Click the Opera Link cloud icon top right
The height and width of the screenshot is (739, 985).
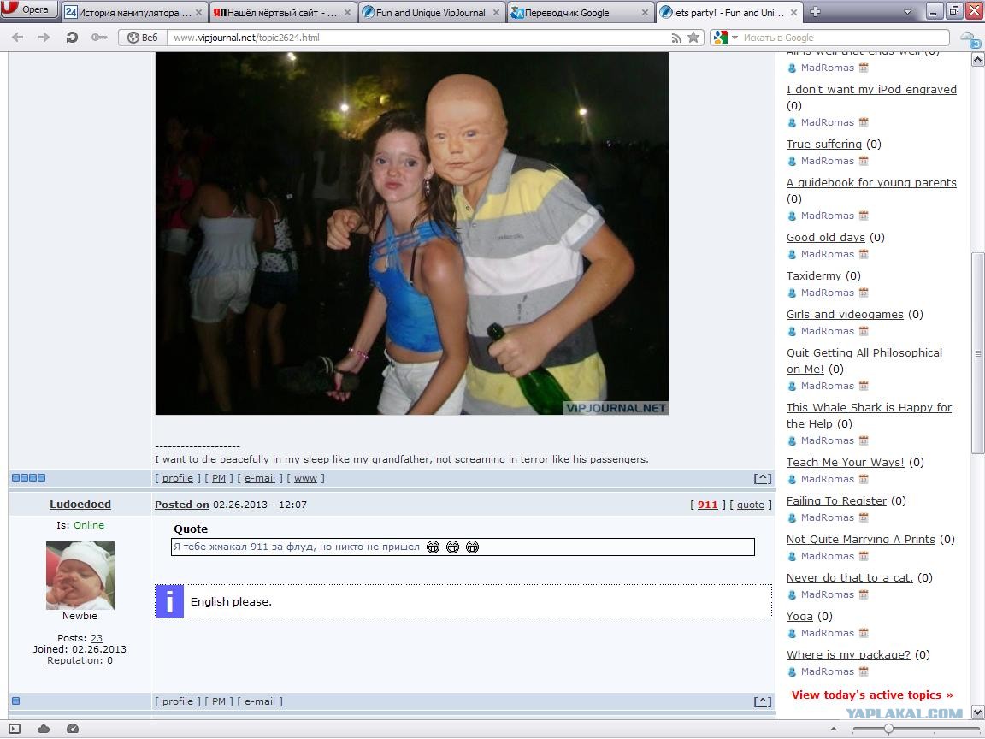pyautogui.click(x=970, y=39)
